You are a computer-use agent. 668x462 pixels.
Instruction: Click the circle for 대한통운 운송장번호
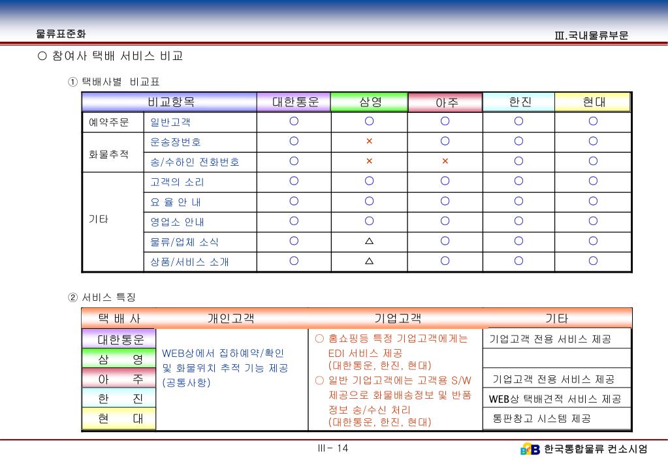click(x=294, y=141)
